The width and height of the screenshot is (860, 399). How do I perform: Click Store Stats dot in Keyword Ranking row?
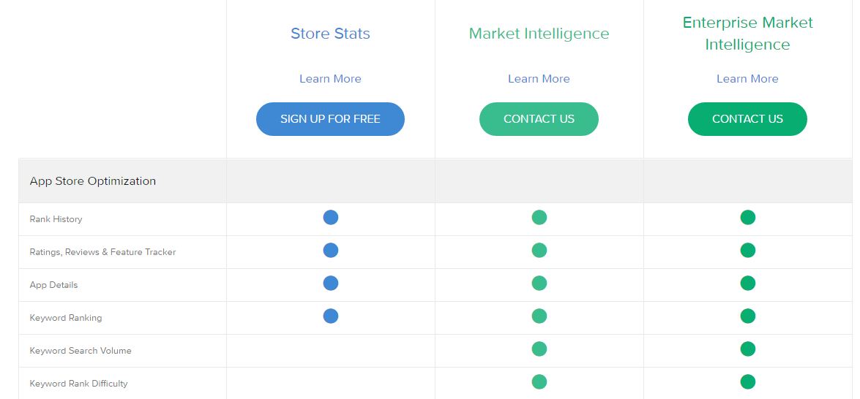[331, 316]
